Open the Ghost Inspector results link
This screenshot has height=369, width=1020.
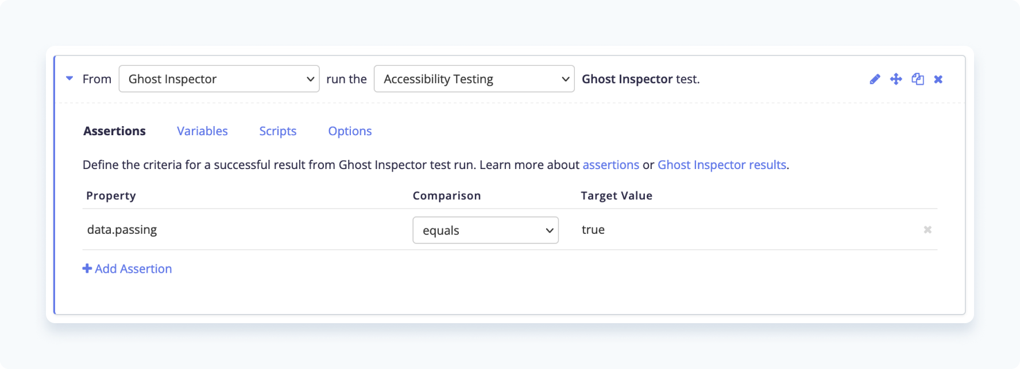click(721, 165)
